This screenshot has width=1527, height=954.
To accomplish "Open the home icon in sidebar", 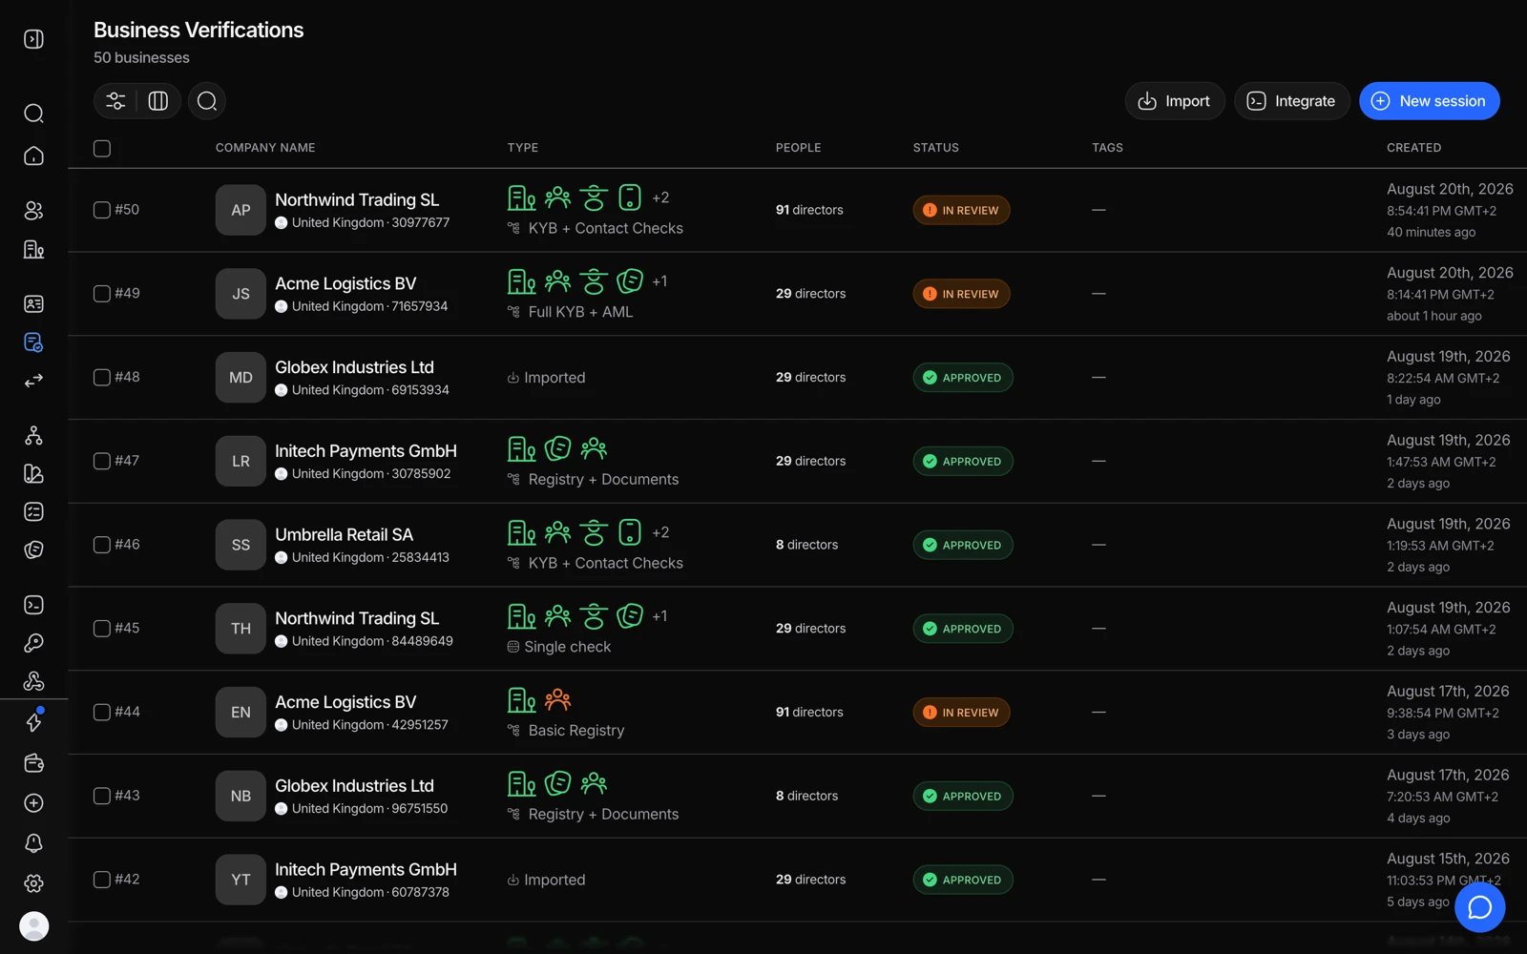I will pyautogui.click(x=33, y=156).
